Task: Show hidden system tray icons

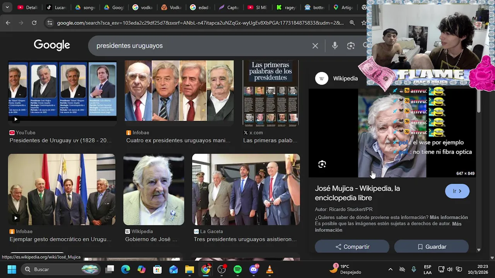Action: pos(390,269)
